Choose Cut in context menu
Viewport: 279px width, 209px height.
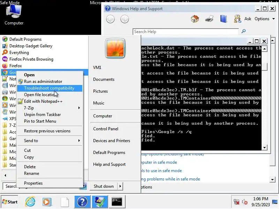(50, 150)
